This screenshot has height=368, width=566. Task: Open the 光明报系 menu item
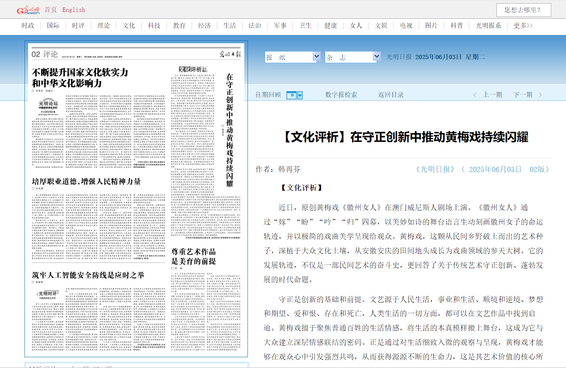point(488,26)
